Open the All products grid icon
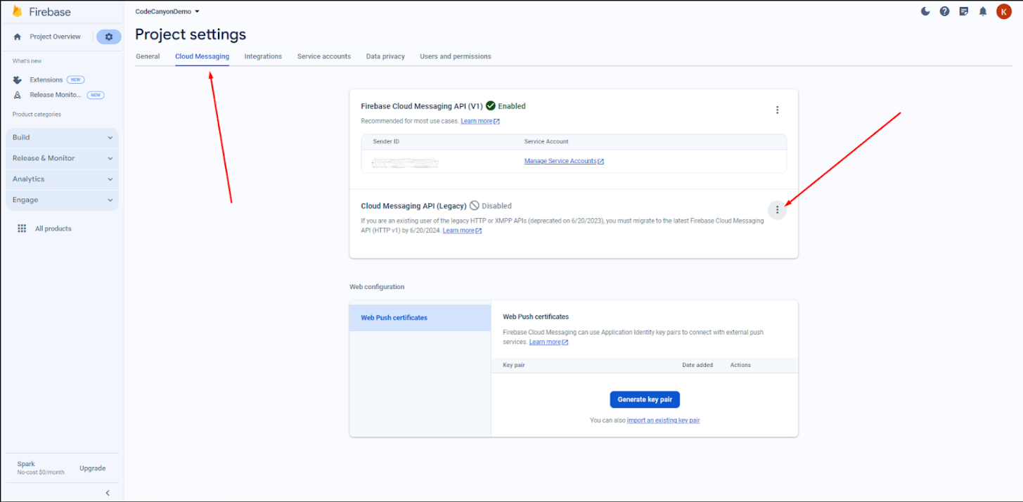1023x502 pixels. click(22, 229)
